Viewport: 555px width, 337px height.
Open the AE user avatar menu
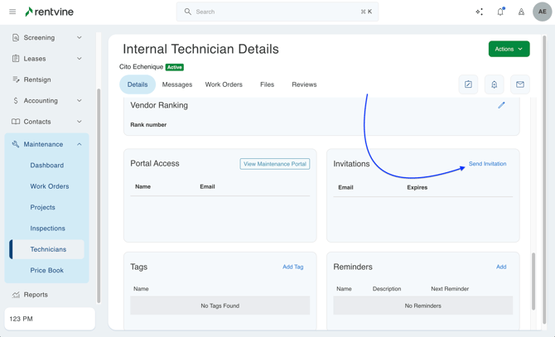tap(542, 12)
